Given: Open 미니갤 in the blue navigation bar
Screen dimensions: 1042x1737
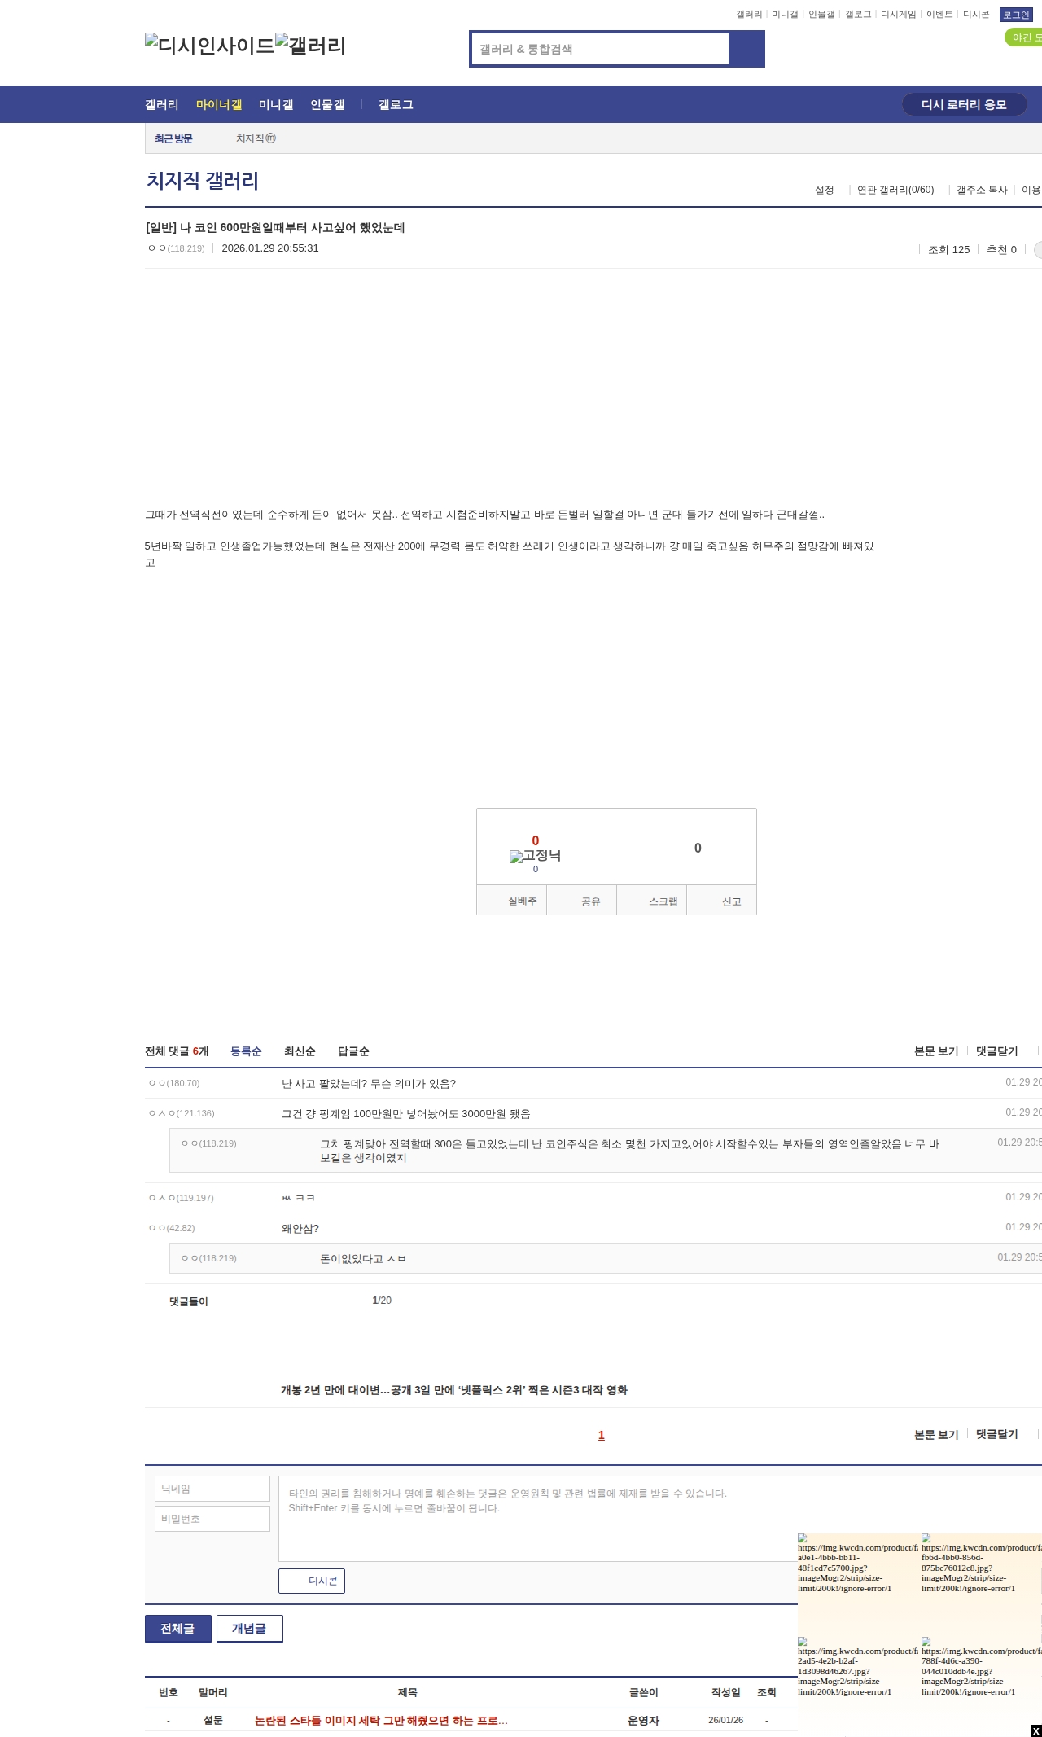Looking at the screenshot, I should coord(276,104).
